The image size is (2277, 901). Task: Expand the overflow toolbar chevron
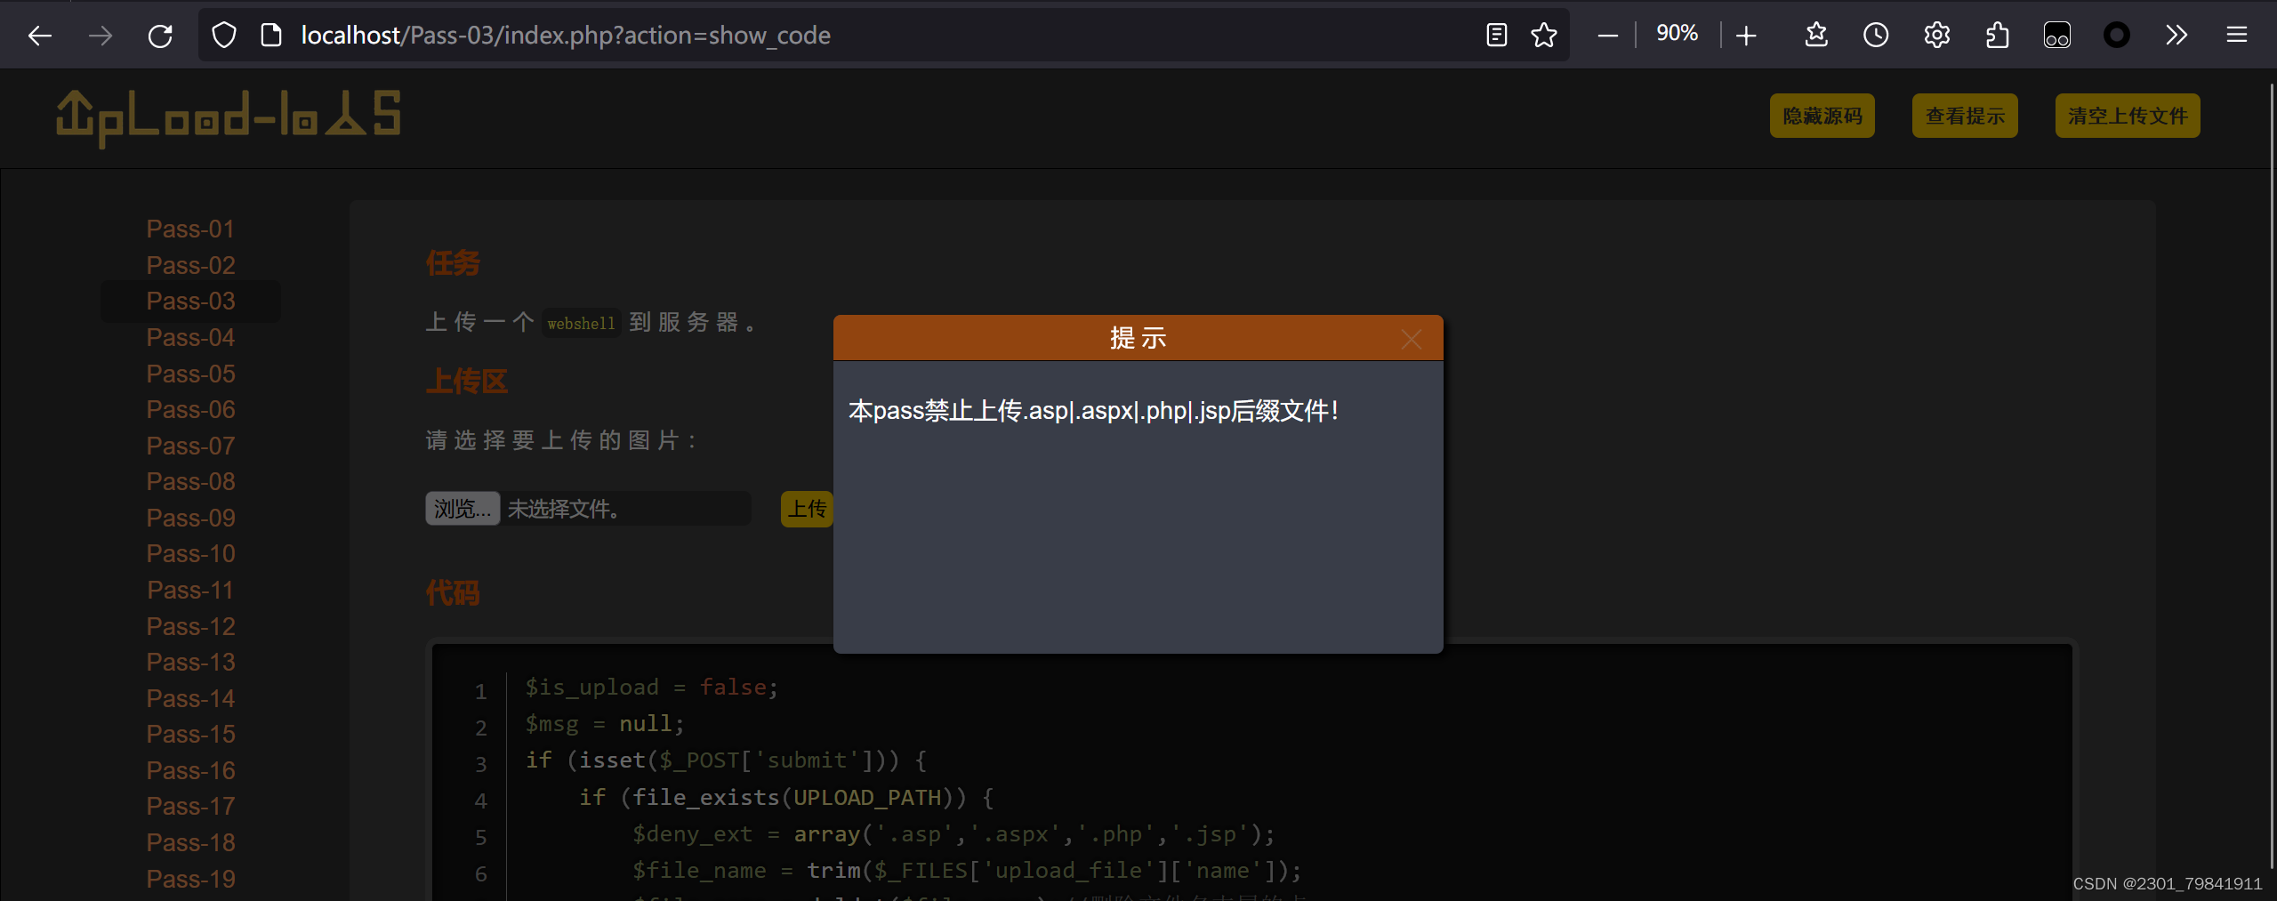coord(2177,35)
